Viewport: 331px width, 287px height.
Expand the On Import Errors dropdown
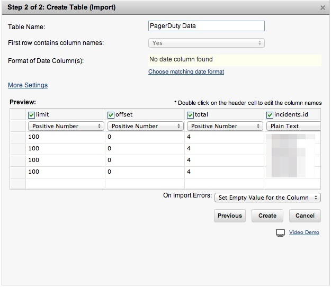pyautogui.click(x=267, y=198)
